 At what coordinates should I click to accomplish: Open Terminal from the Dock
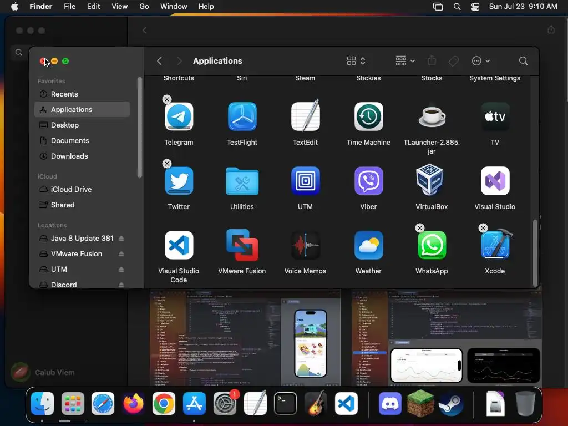[x=286, y=404]
